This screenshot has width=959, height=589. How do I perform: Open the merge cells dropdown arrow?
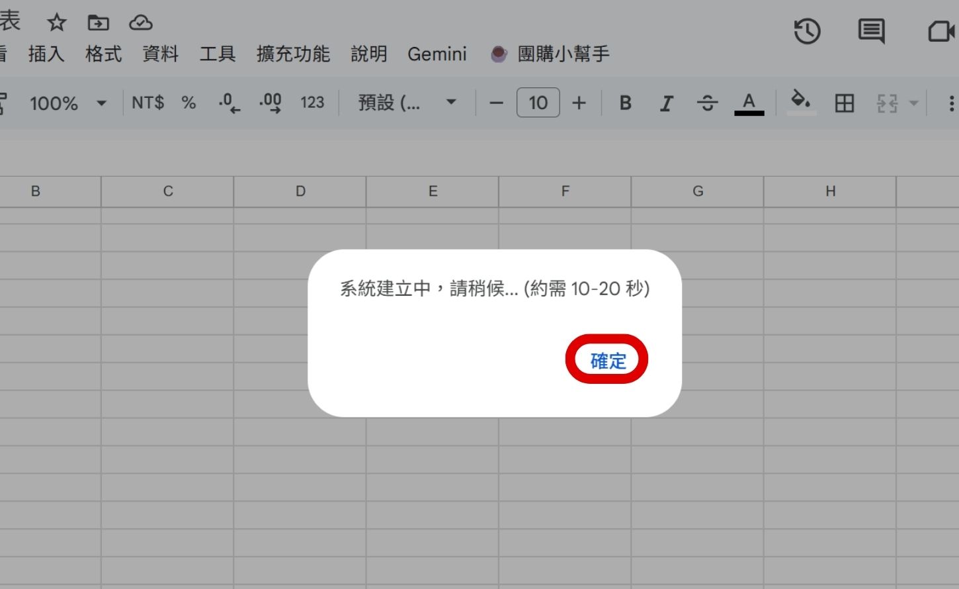pos(912,103)
